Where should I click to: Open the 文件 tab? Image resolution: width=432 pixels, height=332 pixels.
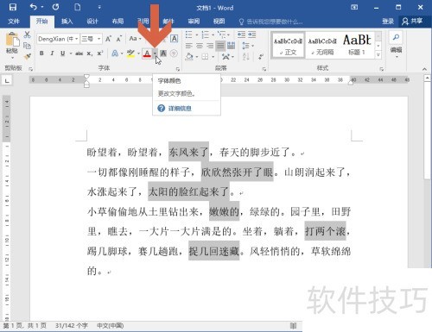(14, 22)
